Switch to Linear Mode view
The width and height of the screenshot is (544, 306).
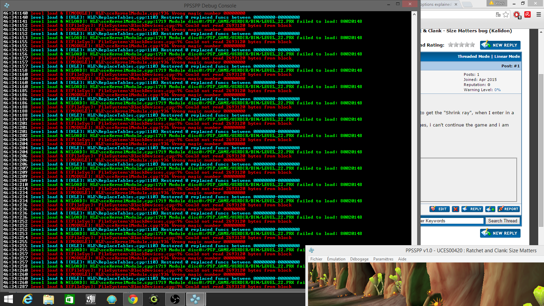point(507,56)
